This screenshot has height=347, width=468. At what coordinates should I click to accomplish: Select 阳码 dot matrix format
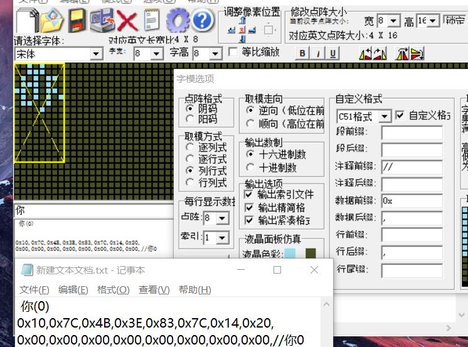click(x=190, y=119)
